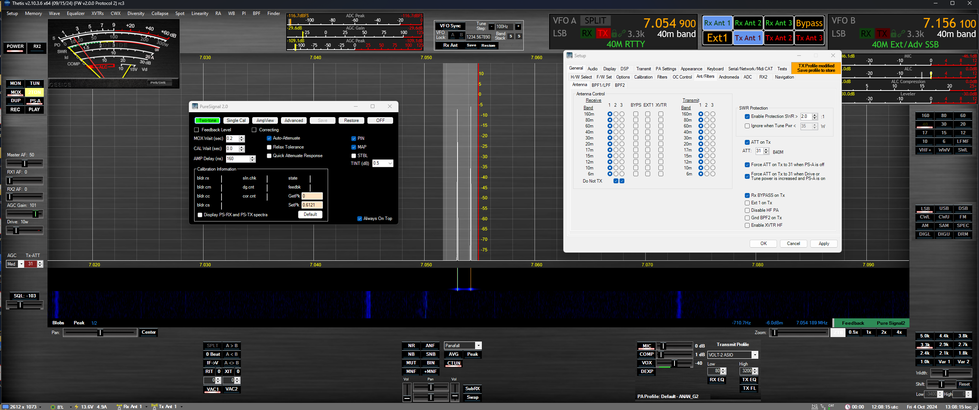Screen dimensions: 979x410
Task: Adjust the Drive power slider
Action: pos(25,230)
